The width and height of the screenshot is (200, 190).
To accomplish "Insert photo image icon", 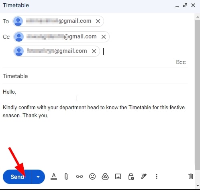I will click(118, 176).
